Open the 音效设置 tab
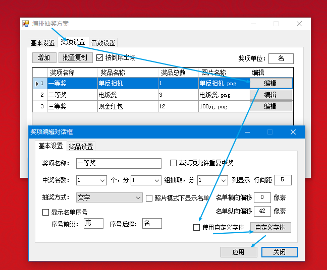This screenshot has height=270, width=327. (103, 43)
